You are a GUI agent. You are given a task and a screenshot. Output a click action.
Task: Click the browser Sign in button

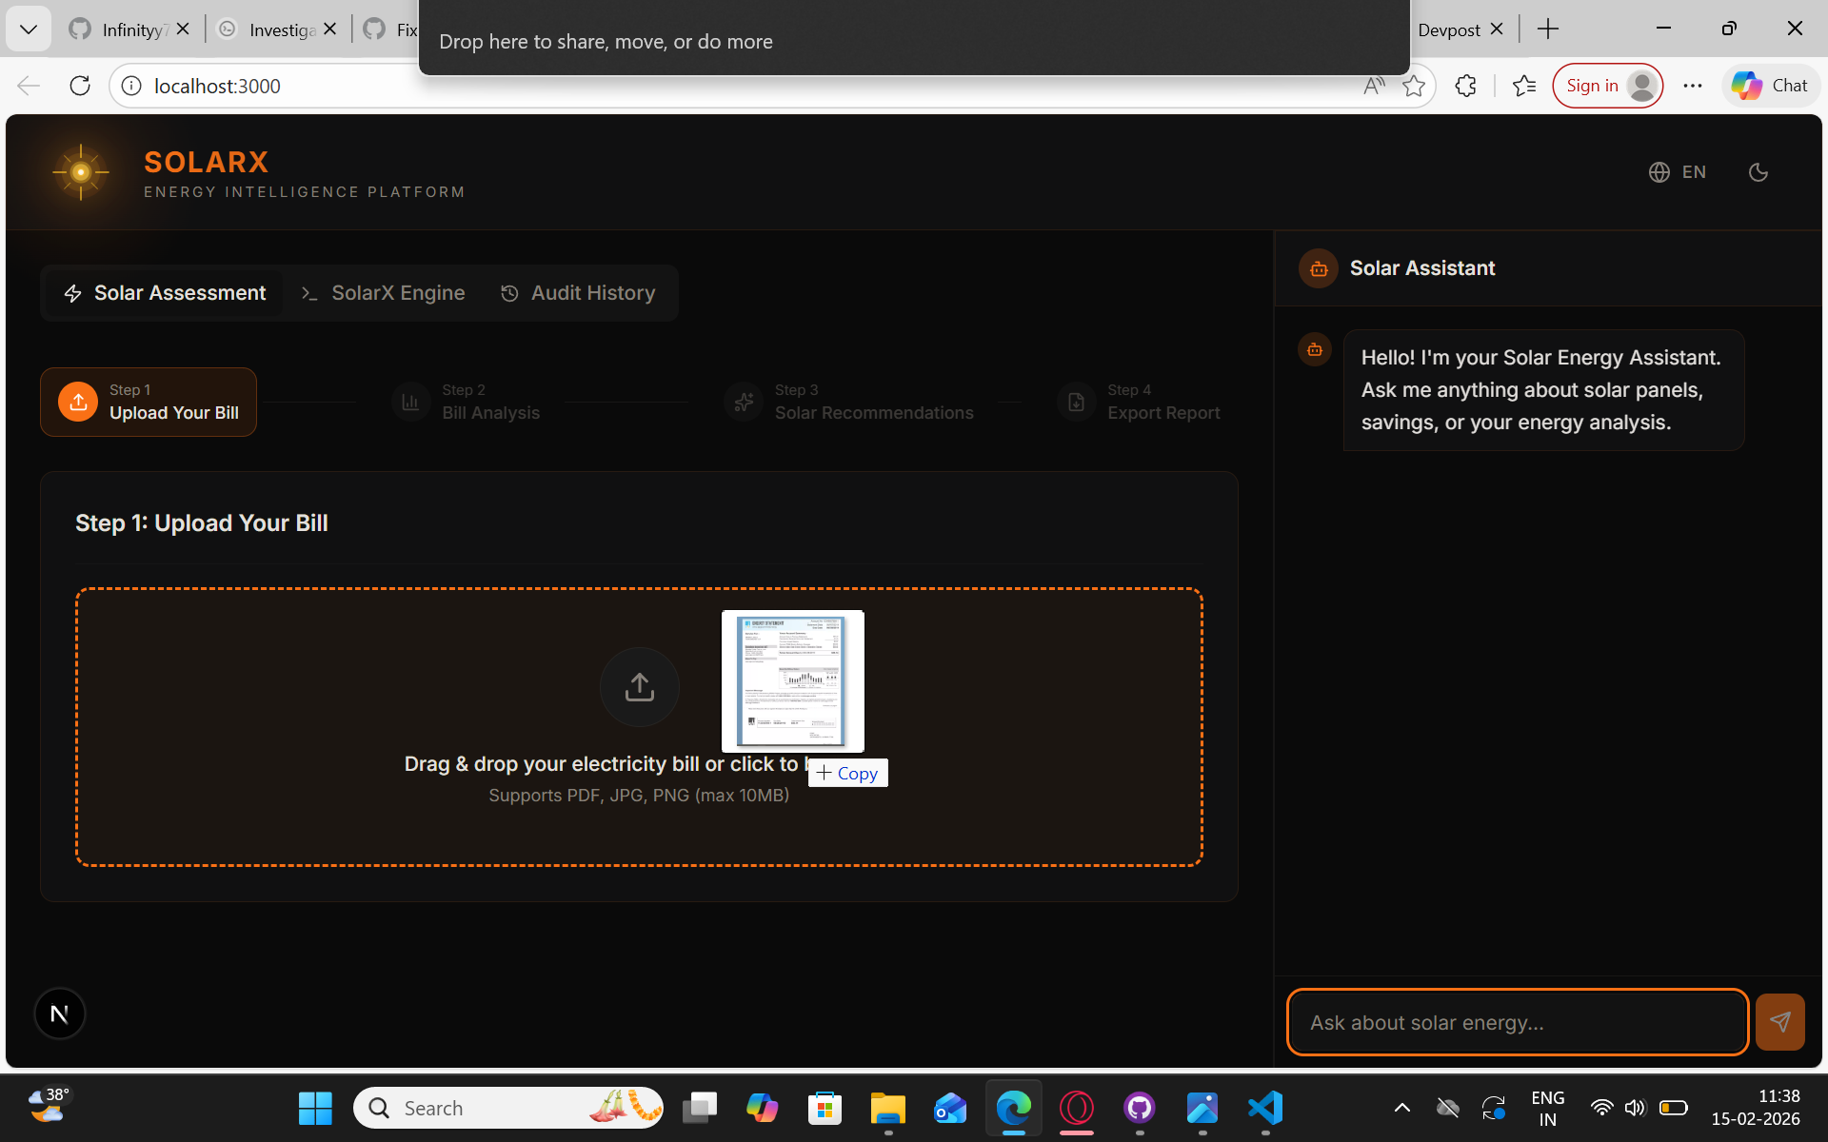(1607, 86)
